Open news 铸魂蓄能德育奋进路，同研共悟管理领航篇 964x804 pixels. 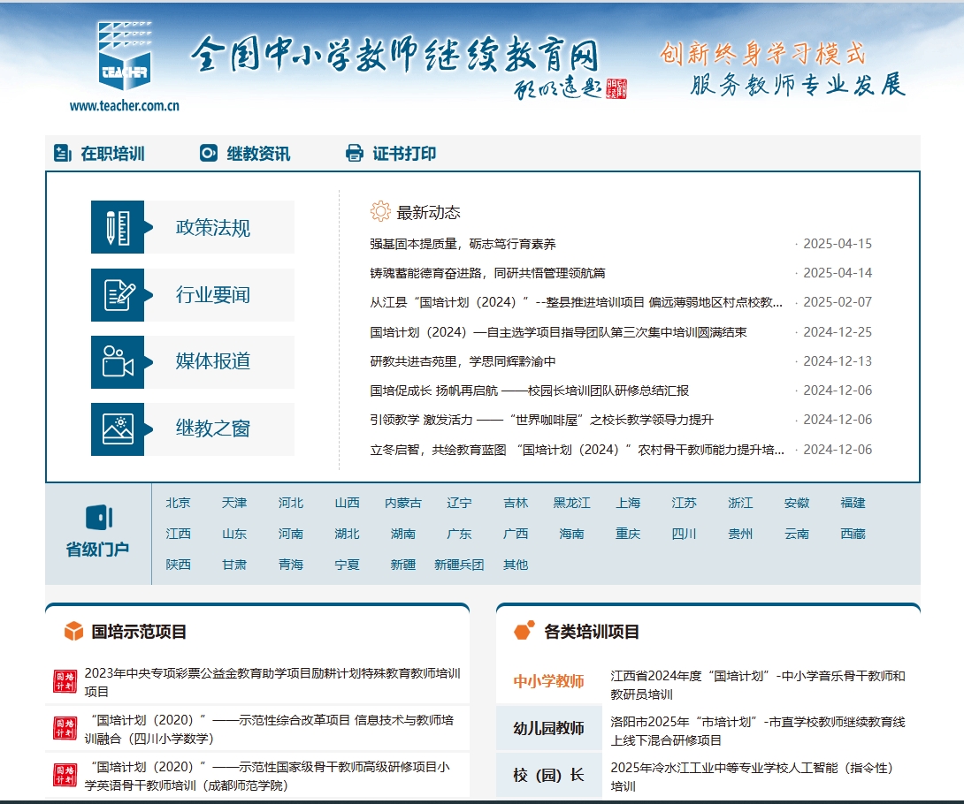487,273
